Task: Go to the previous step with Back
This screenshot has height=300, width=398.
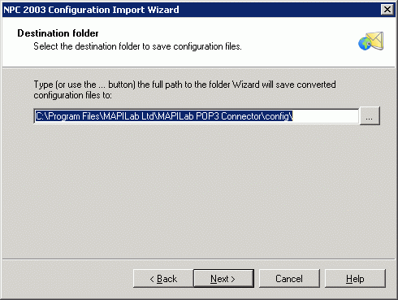Action: (163, 278)
